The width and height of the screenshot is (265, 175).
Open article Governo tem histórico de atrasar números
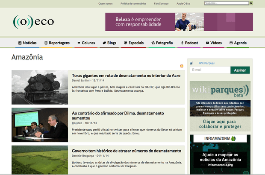coord(127,151)
